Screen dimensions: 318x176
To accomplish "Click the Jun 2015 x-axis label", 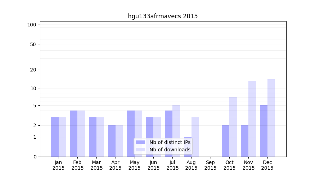I will 153,165.
